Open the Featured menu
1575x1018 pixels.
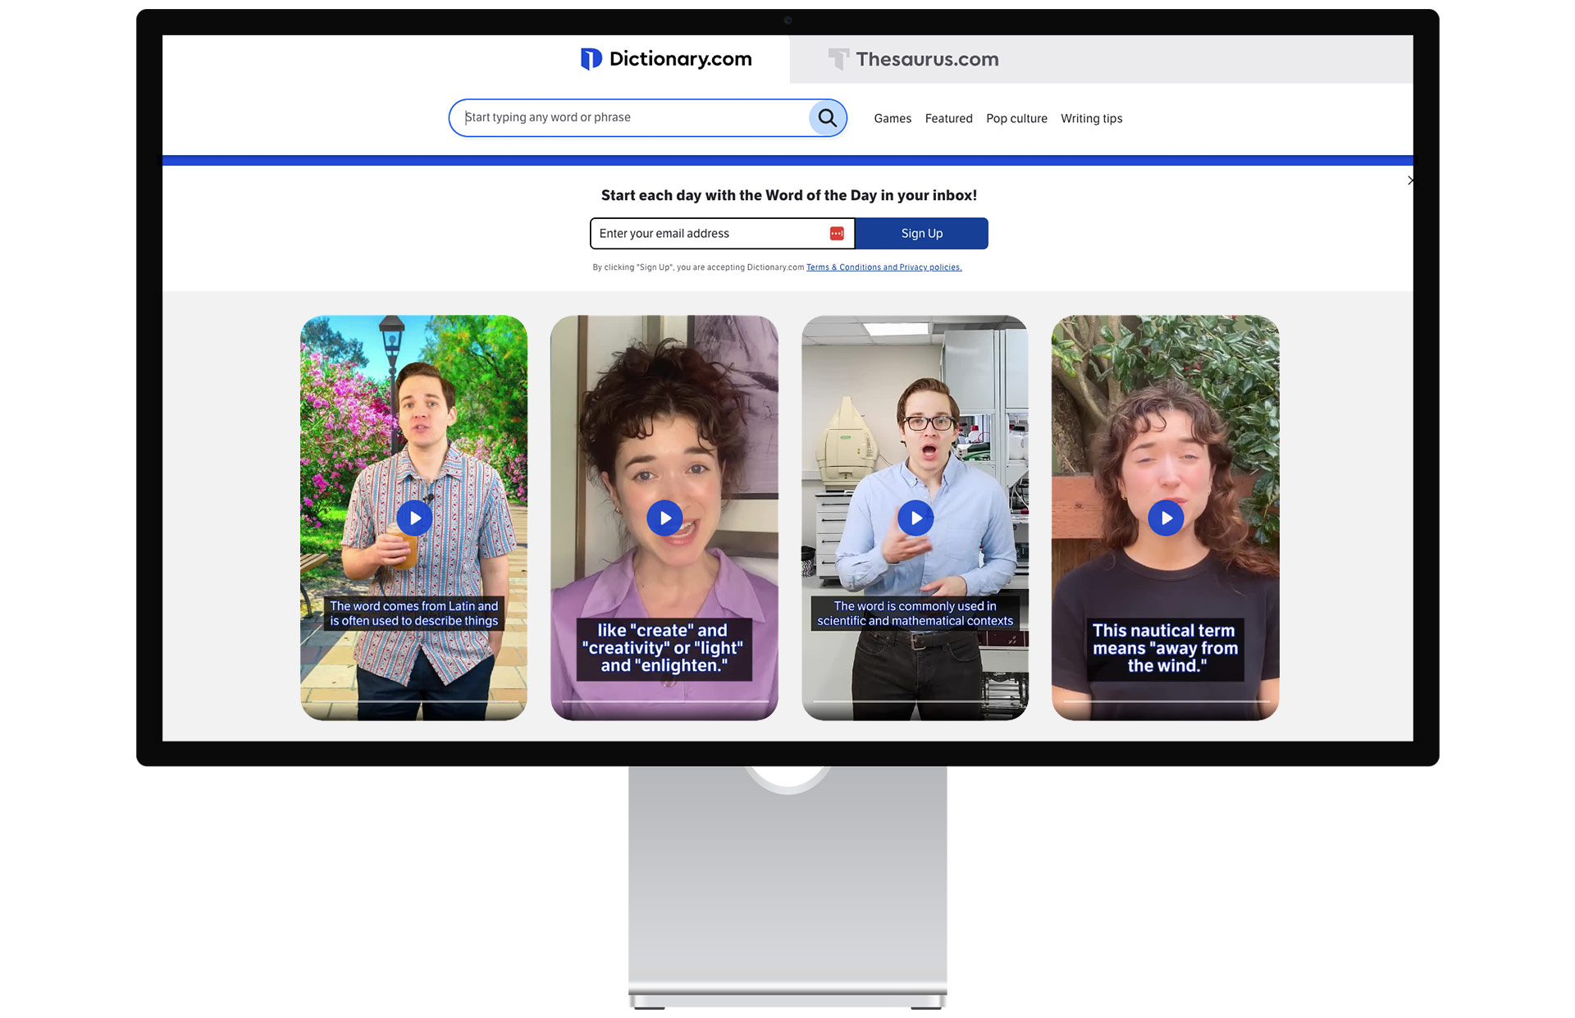click(x=948, y=119)
